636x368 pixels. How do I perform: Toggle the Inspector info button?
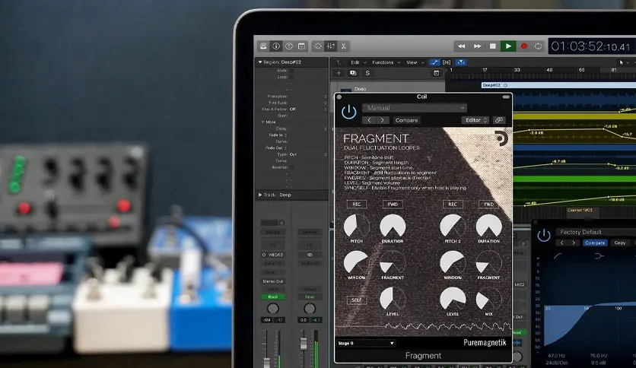click(x=276, y=46)
